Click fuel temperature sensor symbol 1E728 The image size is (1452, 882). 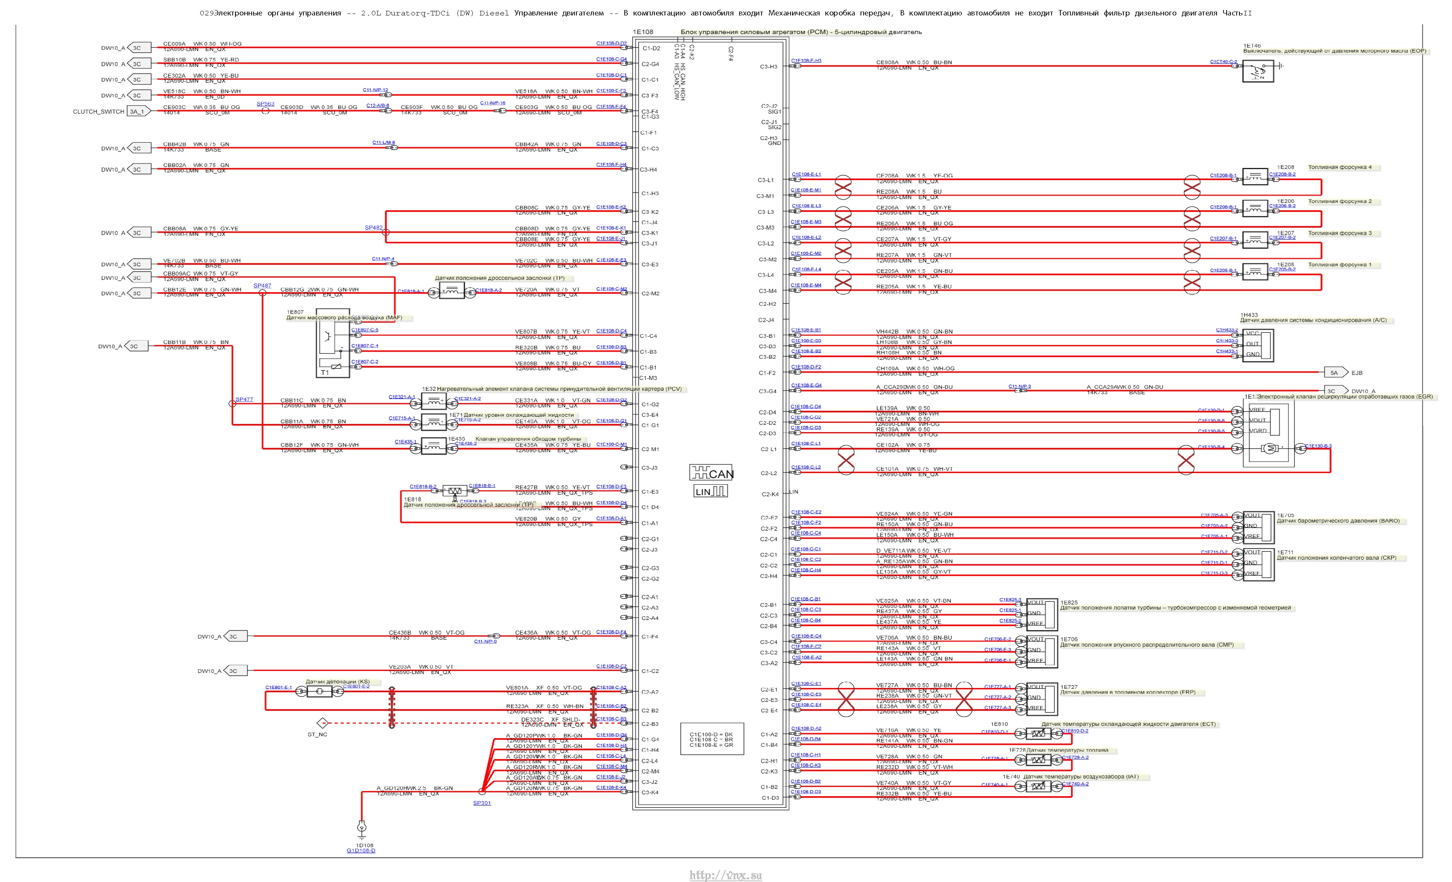point(1038,760)
